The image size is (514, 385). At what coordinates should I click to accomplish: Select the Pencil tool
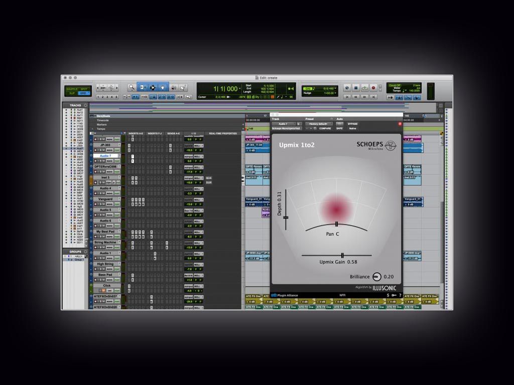coord(183,87)
